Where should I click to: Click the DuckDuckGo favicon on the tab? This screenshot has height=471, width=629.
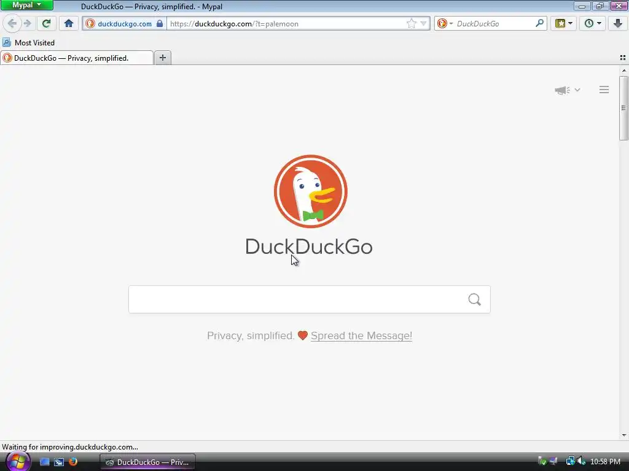click(7, 58)
